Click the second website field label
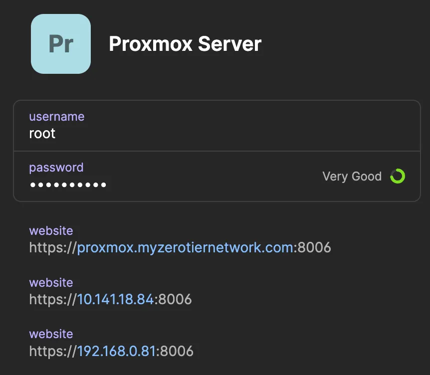430x375 pixels. (x=51, y=283)
